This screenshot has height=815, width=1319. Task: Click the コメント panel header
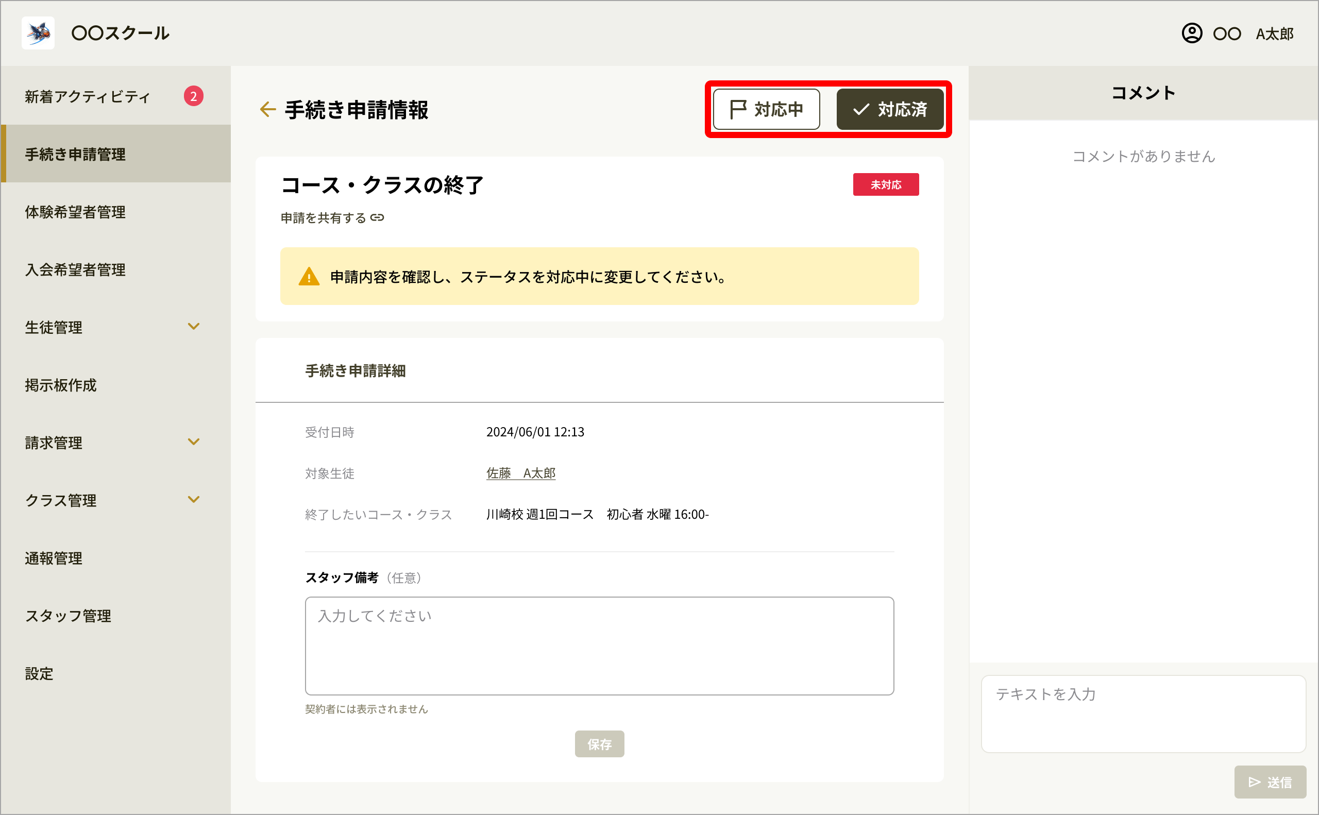pyautogui.click(x=1143, y=93)
